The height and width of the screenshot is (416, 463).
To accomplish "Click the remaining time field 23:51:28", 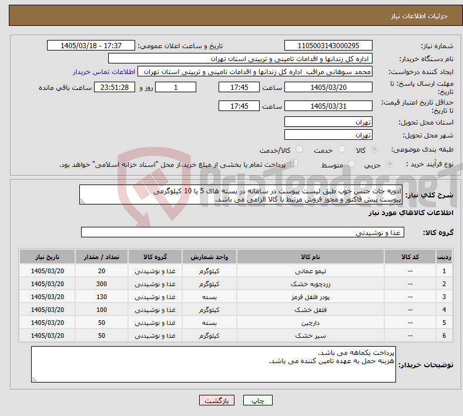I will click(115, 87).
